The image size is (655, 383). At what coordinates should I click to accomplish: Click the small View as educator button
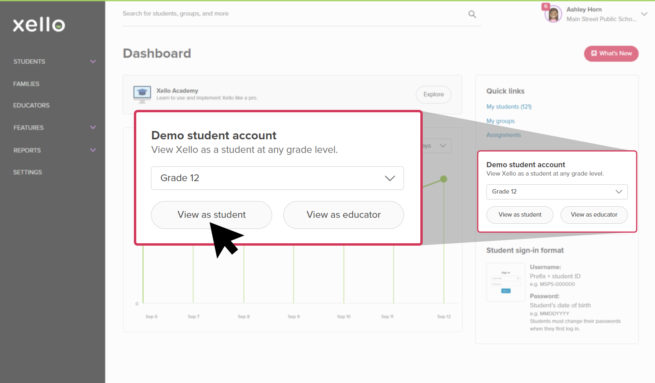pos(594,215)
